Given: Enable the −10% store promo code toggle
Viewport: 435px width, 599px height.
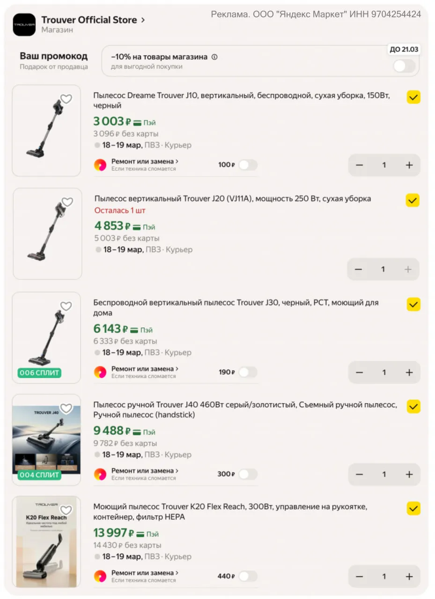Looking at the screenshot, I should click(404, 66).
